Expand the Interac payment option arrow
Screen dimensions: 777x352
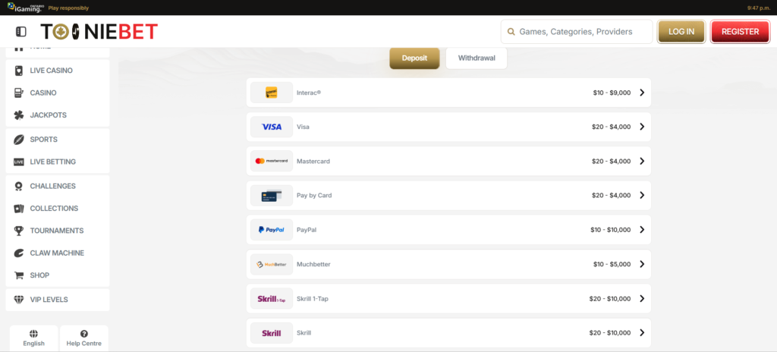(x=641, y=93)
